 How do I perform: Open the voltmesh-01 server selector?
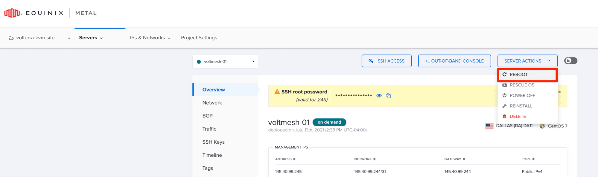[225, 62]
